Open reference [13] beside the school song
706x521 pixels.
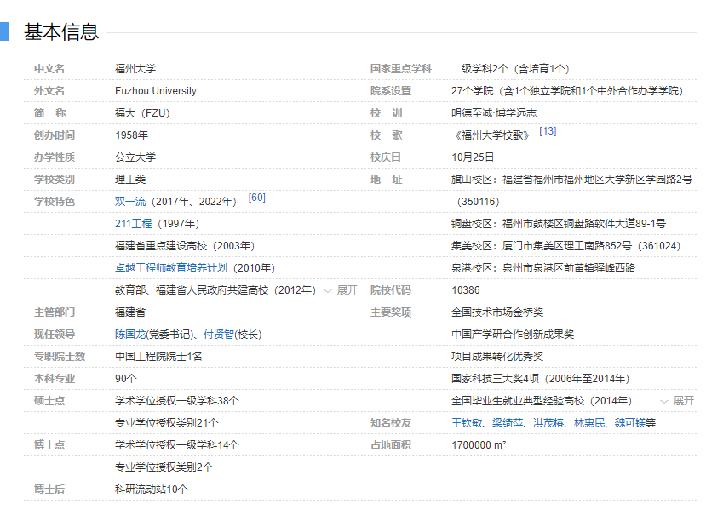tap(548, 131)
